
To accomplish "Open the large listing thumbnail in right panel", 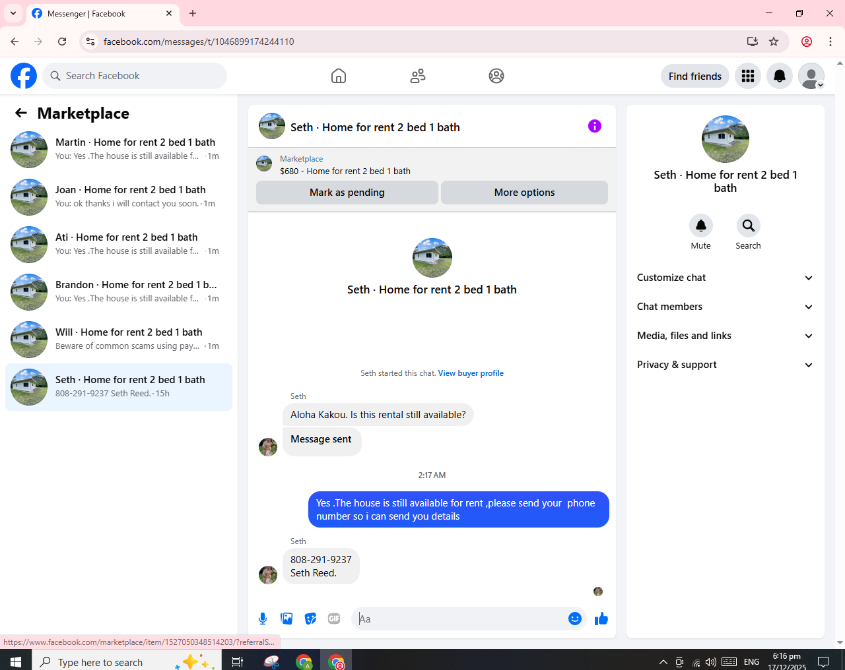I will (x=726, y=139).
